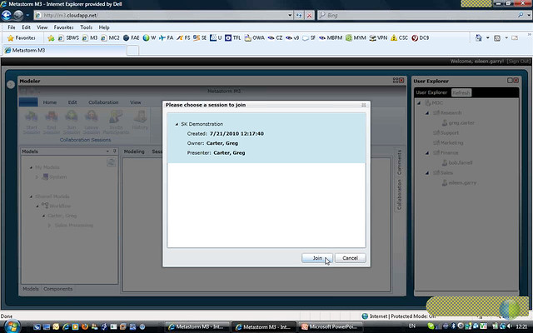Open the MYM bookmark
This screenshot has height=333, width=533.
tap(356, 37)
